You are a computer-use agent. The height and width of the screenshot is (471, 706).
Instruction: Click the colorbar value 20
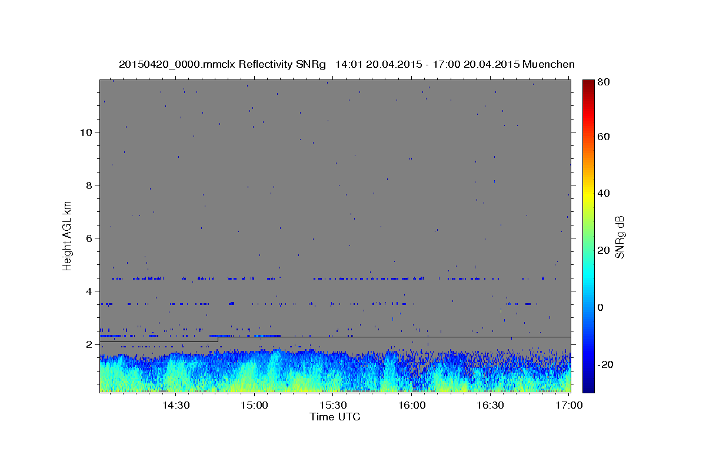point(603,250)
